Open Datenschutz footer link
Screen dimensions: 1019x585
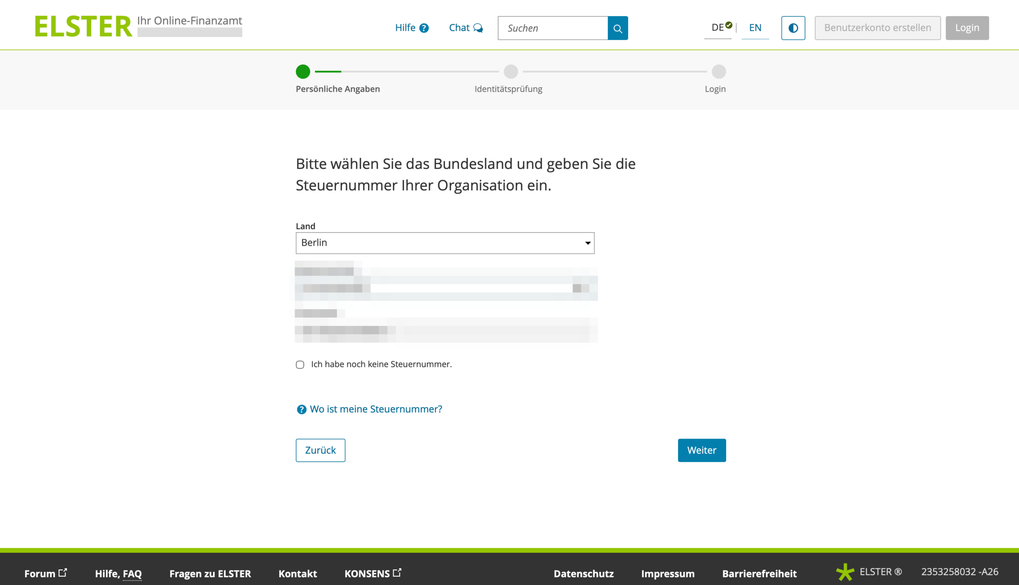pyautogui.click(x=584, y=573)
